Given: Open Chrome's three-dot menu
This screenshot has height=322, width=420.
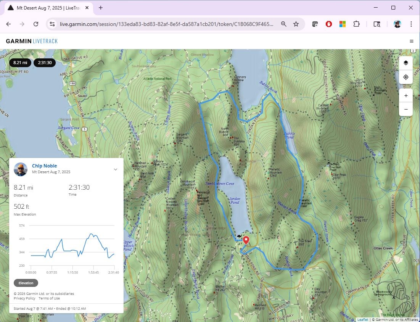Looking at the screenshot, I should [x=411, y=24].
